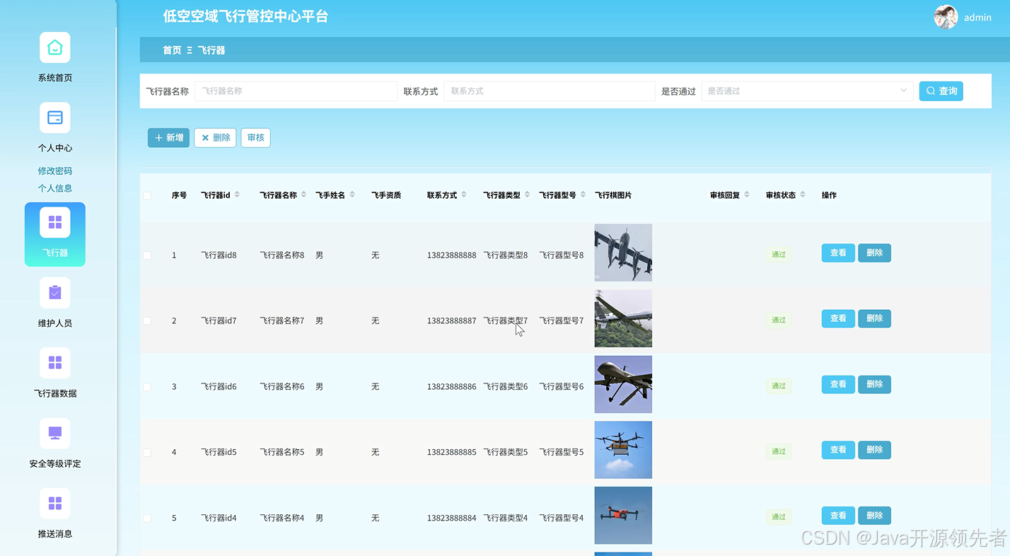
Task: Delete the 飞行器id7 row
Action: click(x=874, y=318)
